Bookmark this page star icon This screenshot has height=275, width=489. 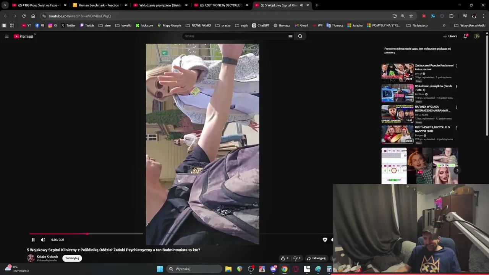[x=411, y=16]
